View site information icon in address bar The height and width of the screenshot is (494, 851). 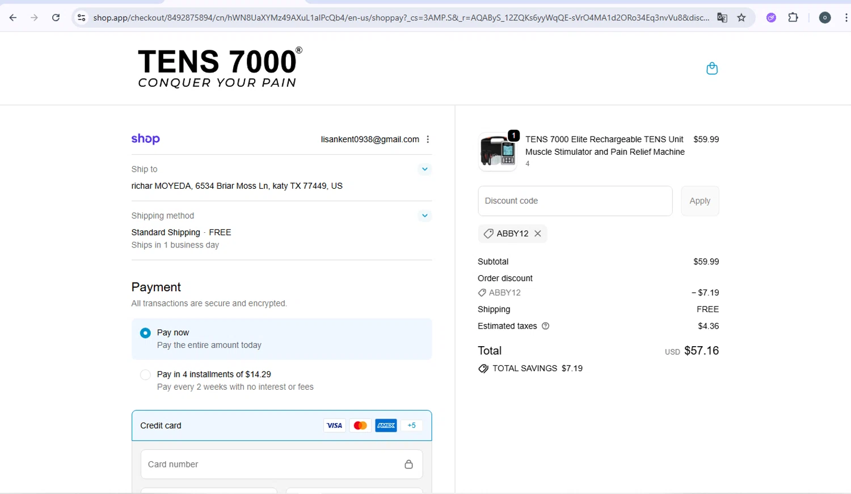tap(82, 18)
